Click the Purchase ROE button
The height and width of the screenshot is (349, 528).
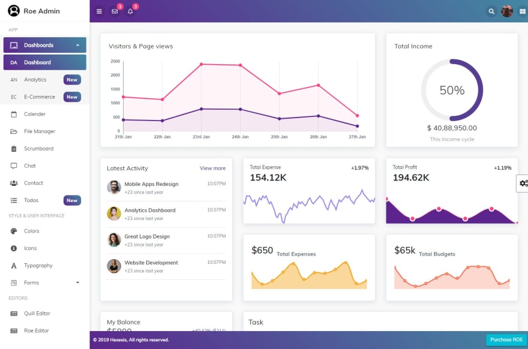coord(506,340)
